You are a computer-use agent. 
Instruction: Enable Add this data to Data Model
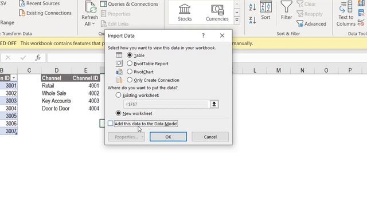point(111,124)
